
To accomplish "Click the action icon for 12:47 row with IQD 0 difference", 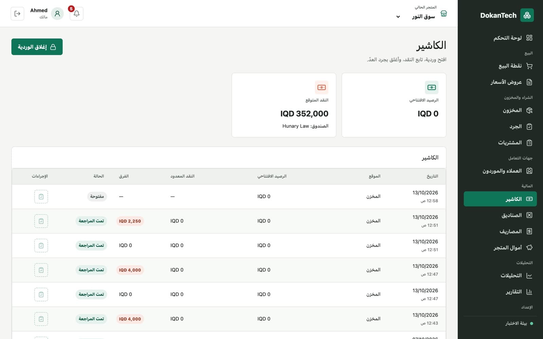I will pos(41,295).
